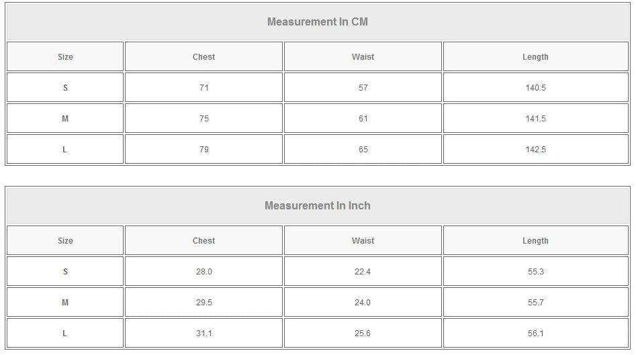
Task: Click the 29.5 chest value cell
Action: 203,303
